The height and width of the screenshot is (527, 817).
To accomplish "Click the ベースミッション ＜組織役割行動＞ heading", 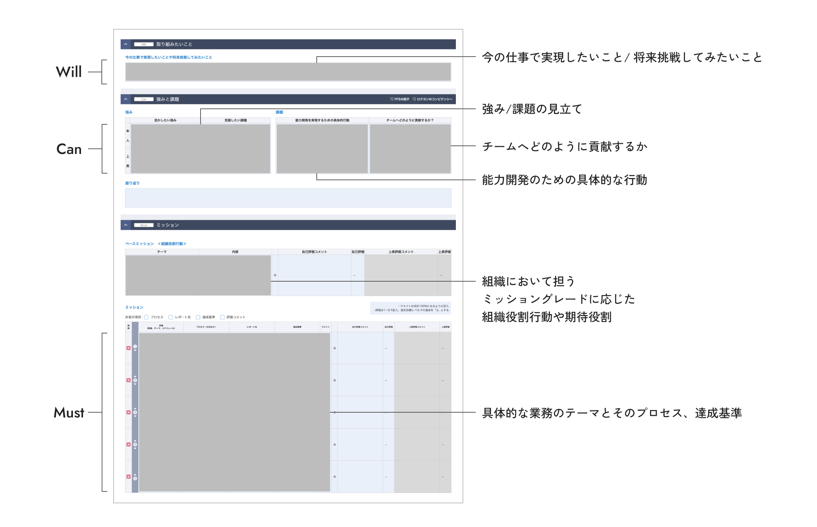I will point(156,244).
